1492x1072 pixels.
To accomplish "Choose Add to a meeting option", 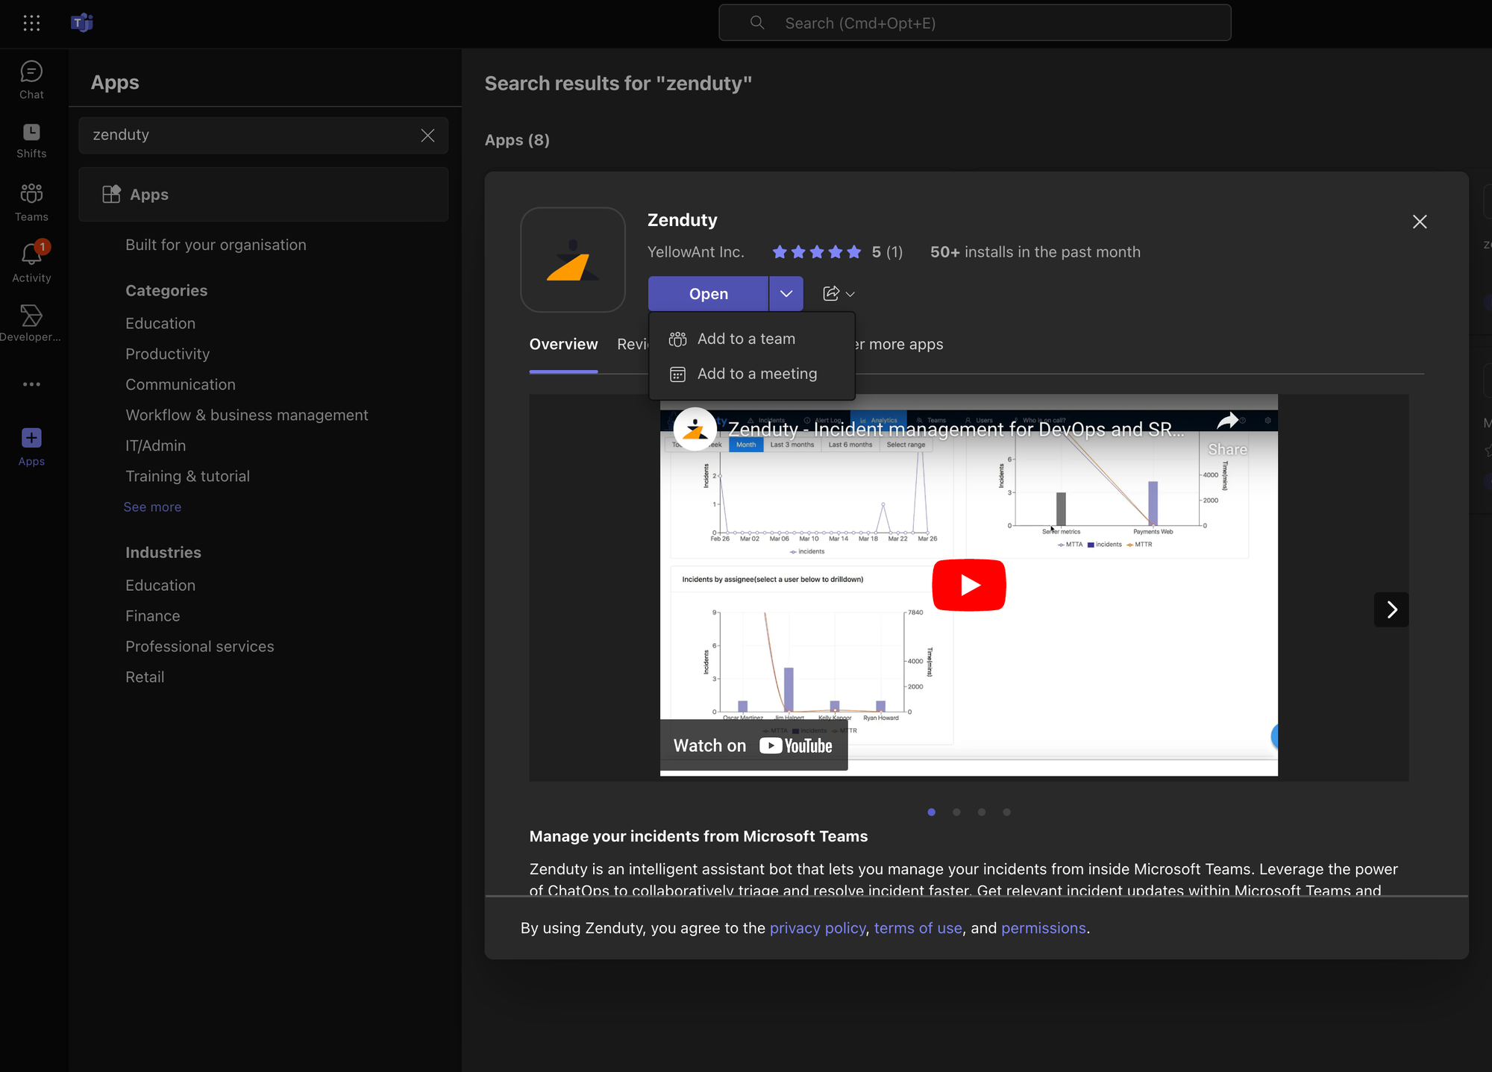I will [x=756, y=374].
